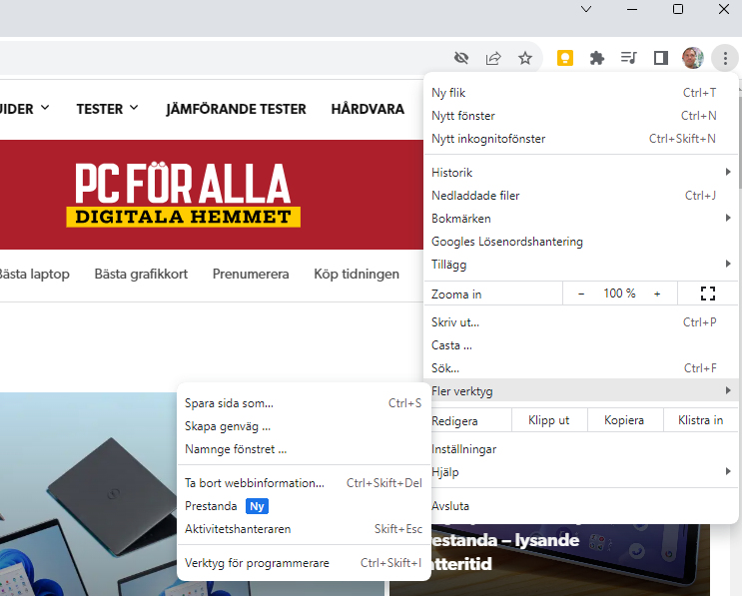Close the three-dot Chrome menu button
This screenshot has width=742, height=596.
[724, 58]
